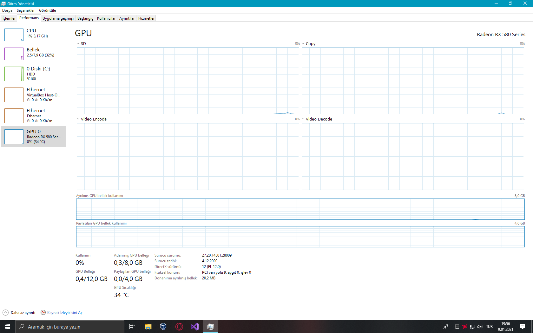Click dedicated GPU memory 0,3/8,0 GB
Screen dimensions: 533x333
pos(128,263)
